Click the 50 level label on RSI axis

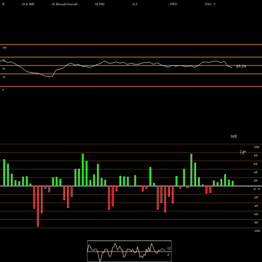pos(4,69)
